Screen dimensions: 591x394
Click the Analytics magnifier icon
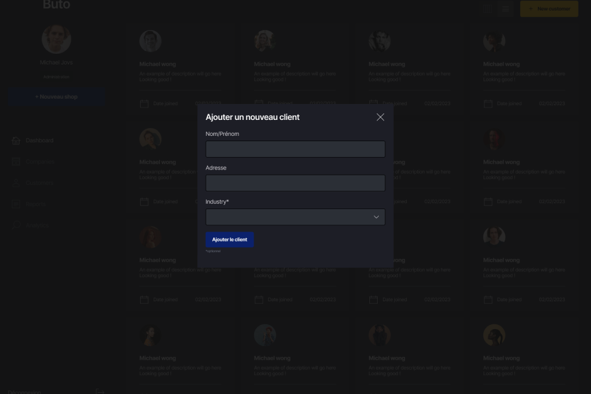[16, 225]
